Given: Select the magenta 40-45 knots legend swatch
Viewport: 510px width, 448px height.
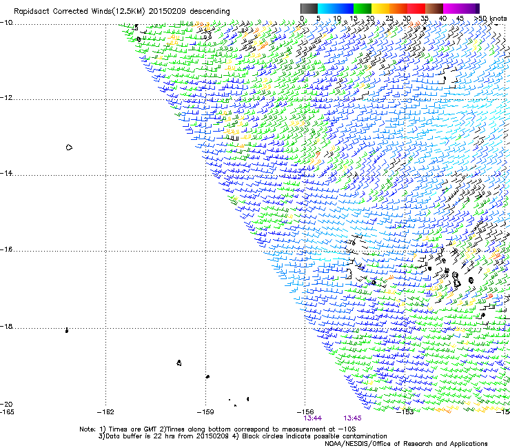Looking at the screenshot, I should click(452, 8).
